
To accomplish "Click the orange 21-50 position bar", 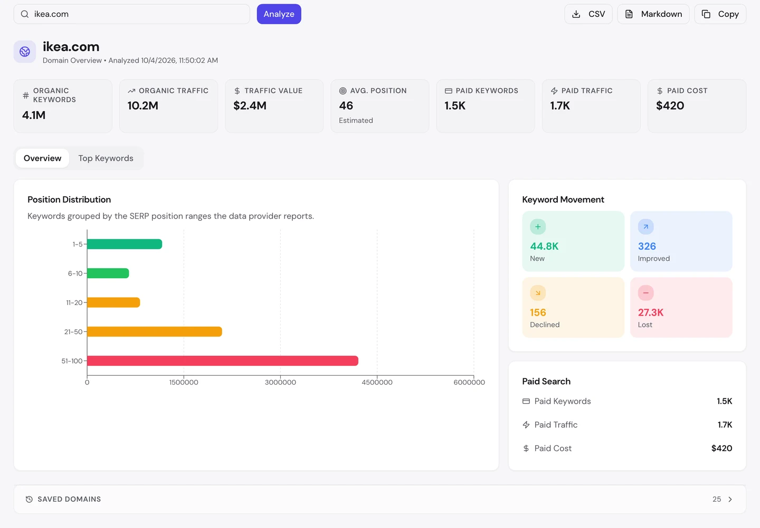I will [155, 331].
